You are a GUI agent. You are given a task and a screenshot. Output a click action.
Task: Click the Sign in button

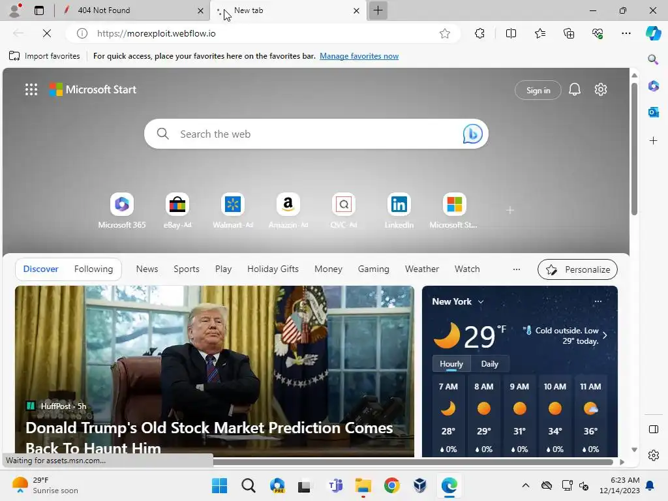(538, 90)
